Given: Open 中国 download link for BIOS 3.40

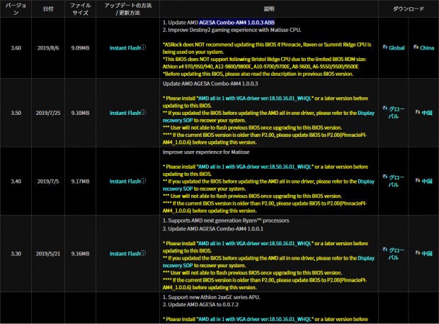Looking at the screenshot, I should [x=427, y=181].
